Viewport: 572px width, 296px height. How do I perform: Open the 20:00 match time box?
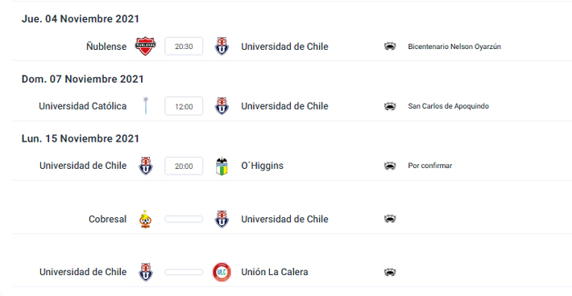click(184, 166)
